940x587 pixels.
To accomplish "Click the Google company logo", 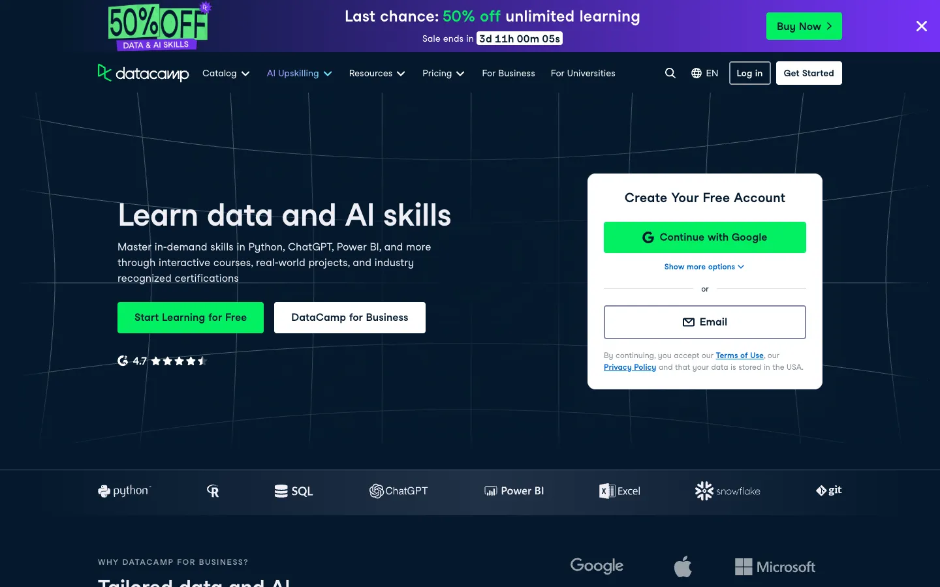I will 597,566.
